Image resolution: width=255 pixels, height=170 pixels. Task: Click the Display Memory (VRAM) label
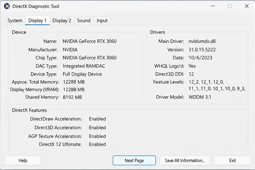[34, 89]
